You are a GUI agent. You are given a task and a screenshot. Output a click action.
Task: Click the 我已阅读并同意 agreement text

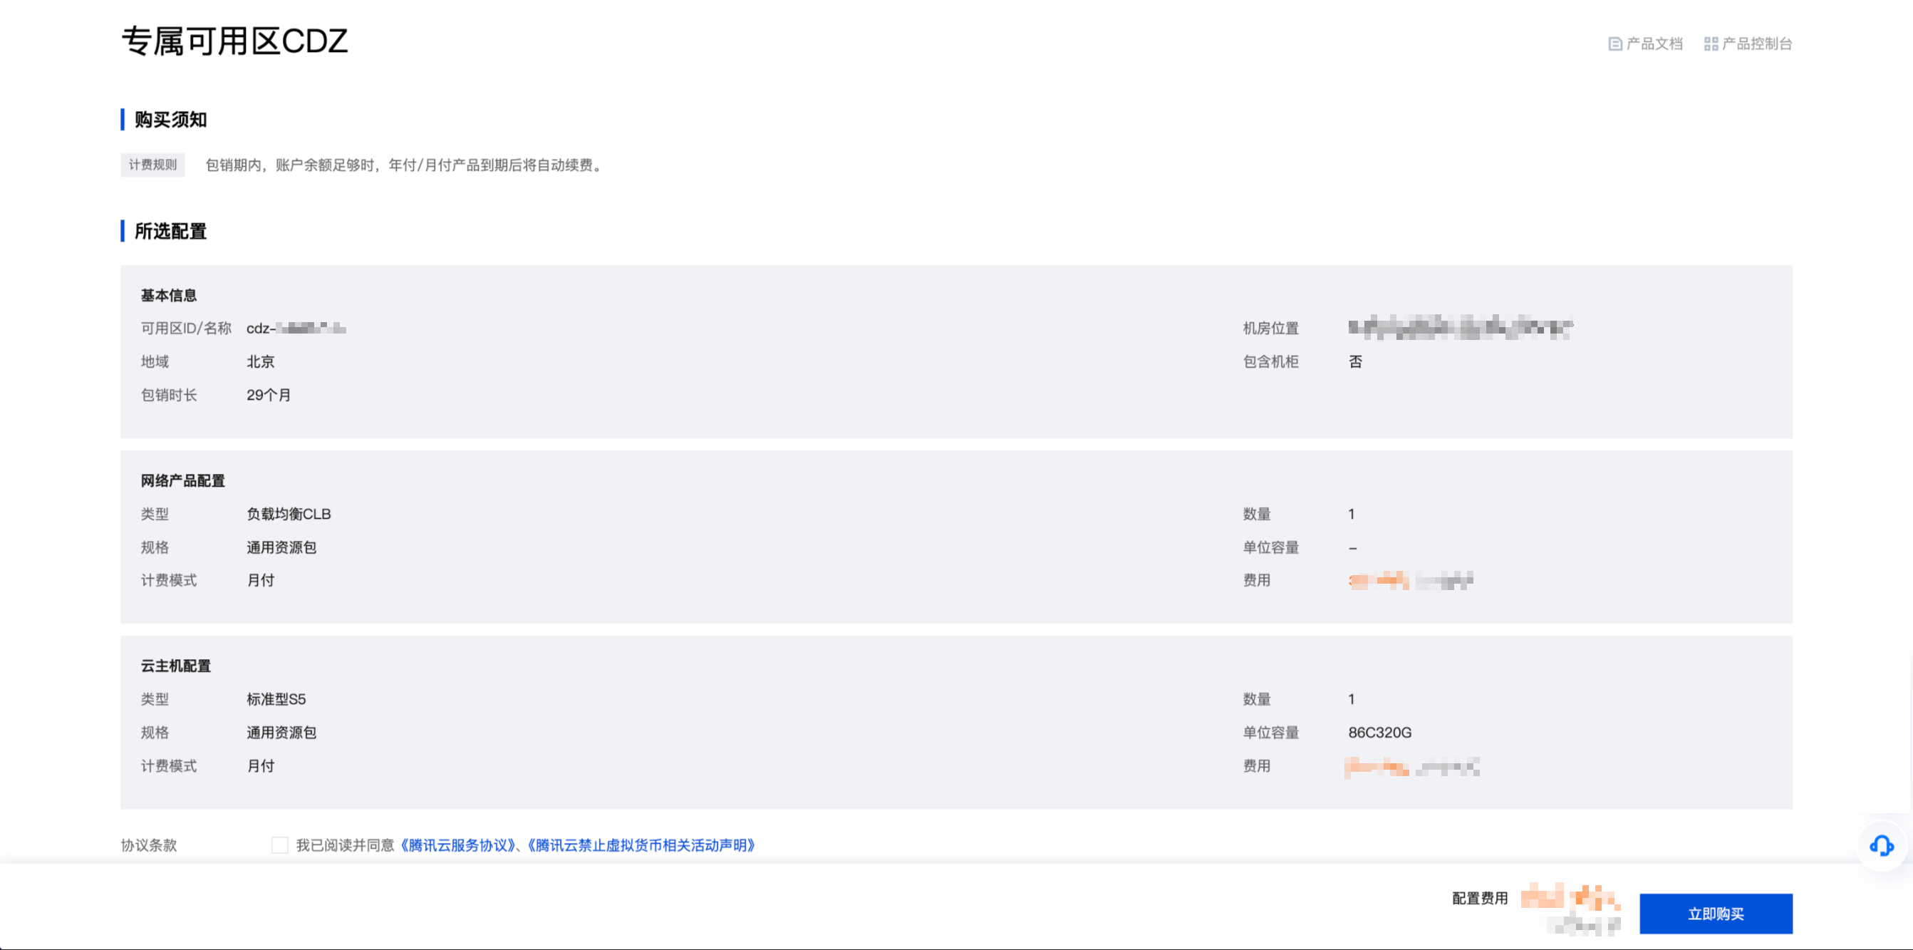[345, 845]
